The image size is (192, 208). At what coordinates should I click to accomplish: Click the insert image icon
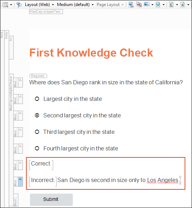pos(147,4)
